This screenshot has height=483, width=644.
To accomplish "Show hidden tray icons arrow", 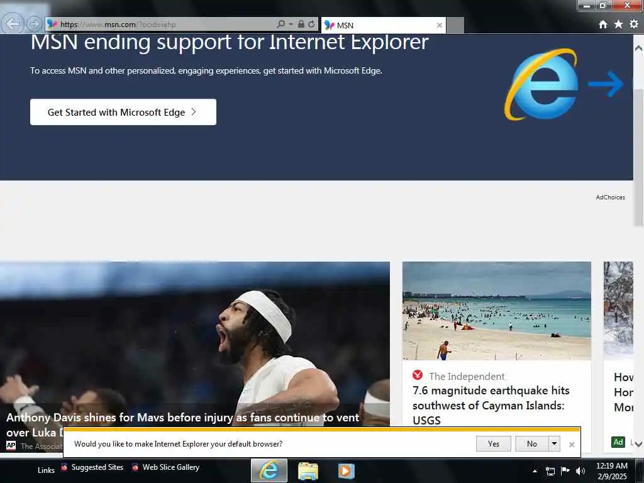I will [535, 471].
